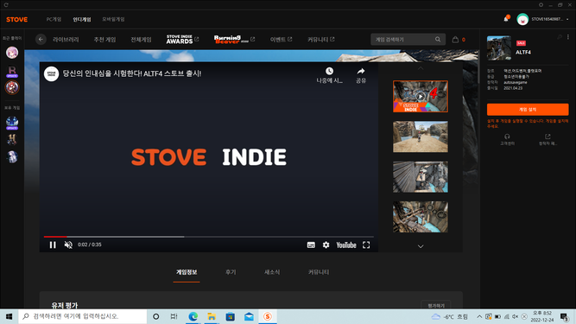This screenshot has width=576, height=324.
Task: Click the Watch Later clock icon
Action: pyautogui.click(x=329, y=71)
